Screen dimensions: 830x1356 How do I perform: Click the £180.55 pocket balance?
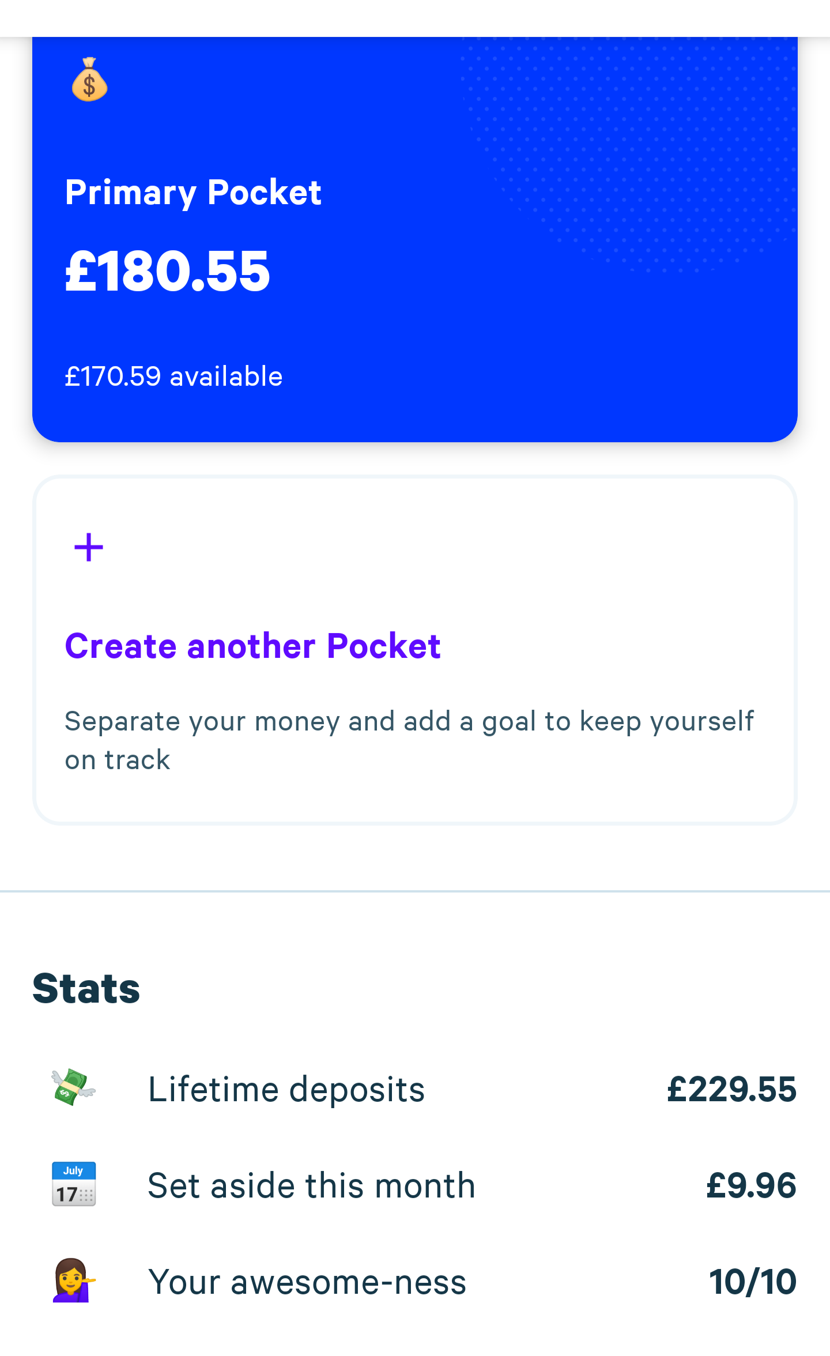pos(167,271)
